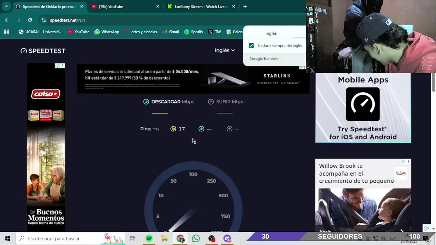
Task: Open the Starlink residential plans banner ad
Action: click(193, 79)
